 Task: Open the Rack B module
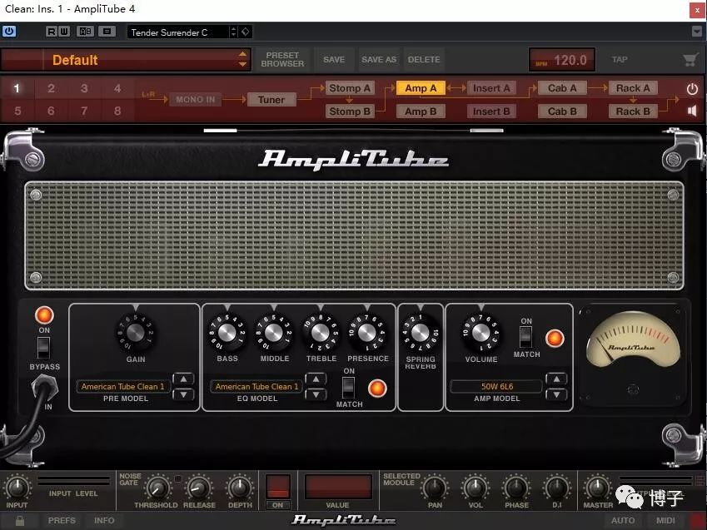(x=633, y=111)
